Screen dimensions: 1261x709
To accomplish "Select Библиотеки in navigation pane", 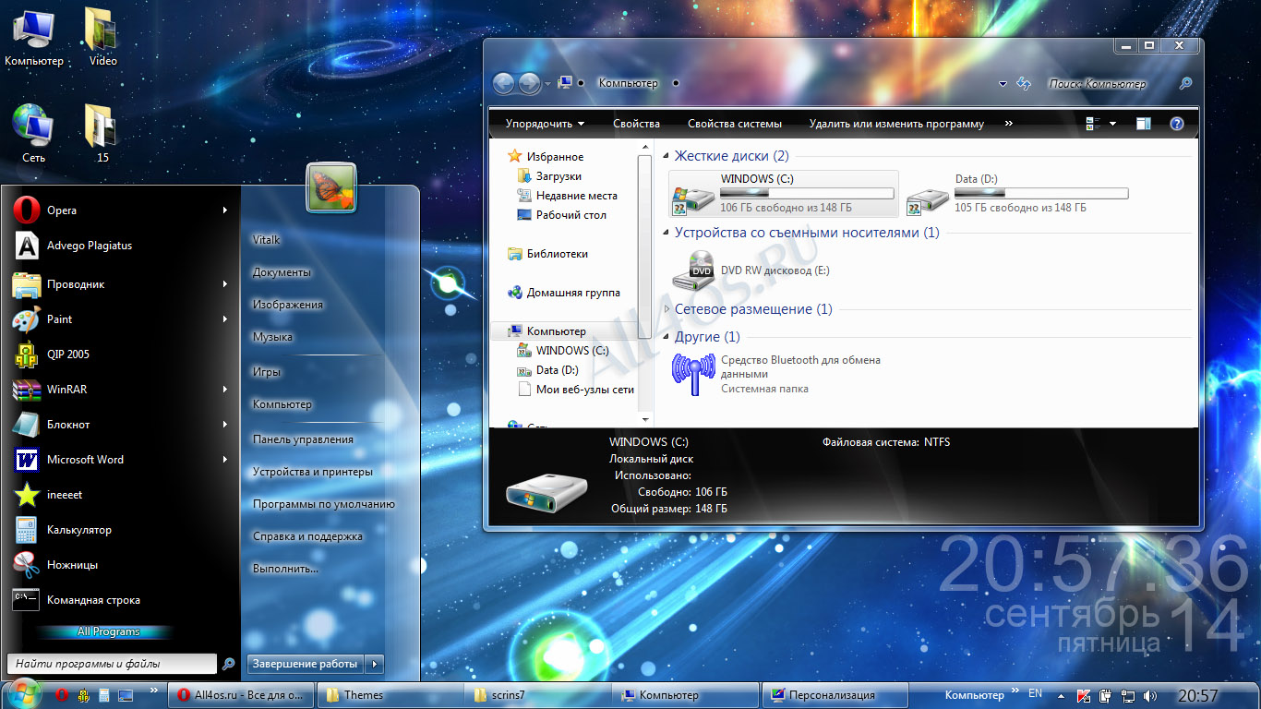I will click(548, 254).
